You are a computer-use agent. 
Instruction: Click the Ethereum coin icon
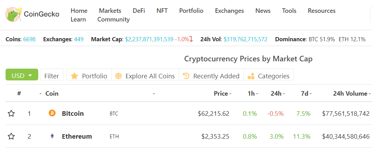click(x=52, y=136)
